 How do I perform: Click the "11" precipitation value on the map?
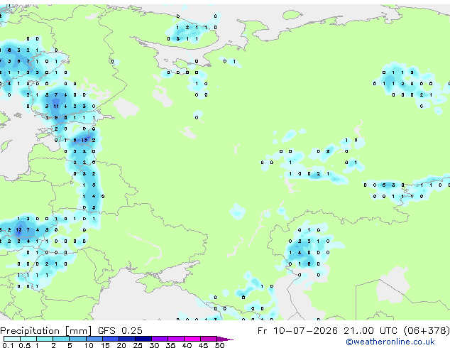pyautogui.click(x=56, y=107)
